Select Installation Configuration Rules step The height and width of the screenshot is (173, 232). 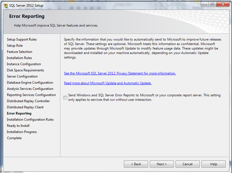pyautogui.click(x=30, y=120)
